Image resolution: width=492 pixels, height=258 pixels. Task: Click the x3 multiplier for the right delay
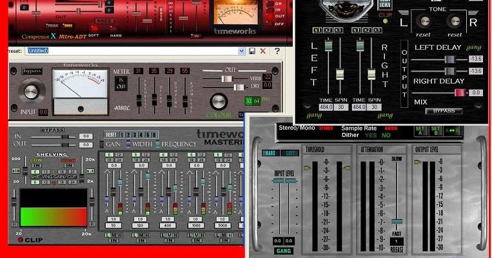(377, 30)
